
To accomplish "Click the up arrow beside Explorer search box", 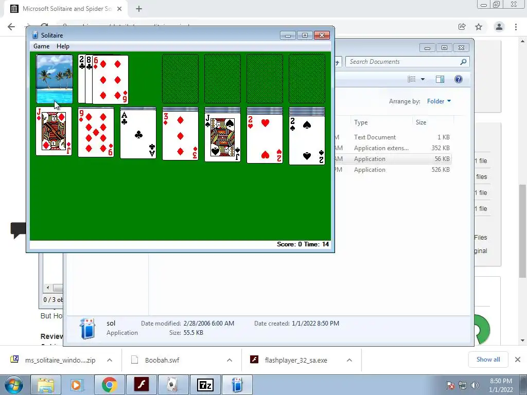I will click(x=338, y=62).
